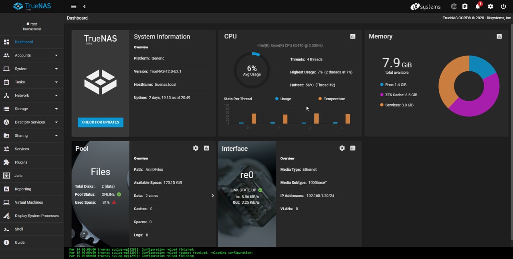
Task: Open the Shell menu item
Action: [32, 229]
